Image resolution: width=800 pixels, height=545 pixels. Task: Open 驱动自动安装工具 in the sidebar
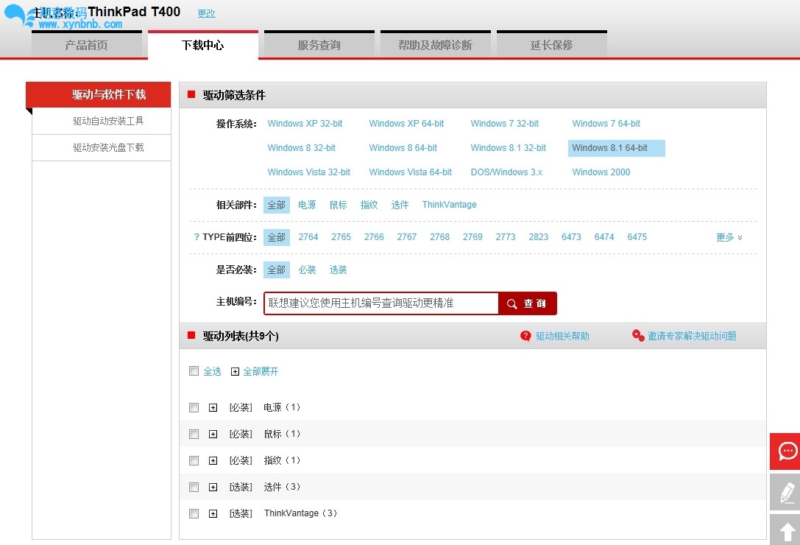pos(102,121)
